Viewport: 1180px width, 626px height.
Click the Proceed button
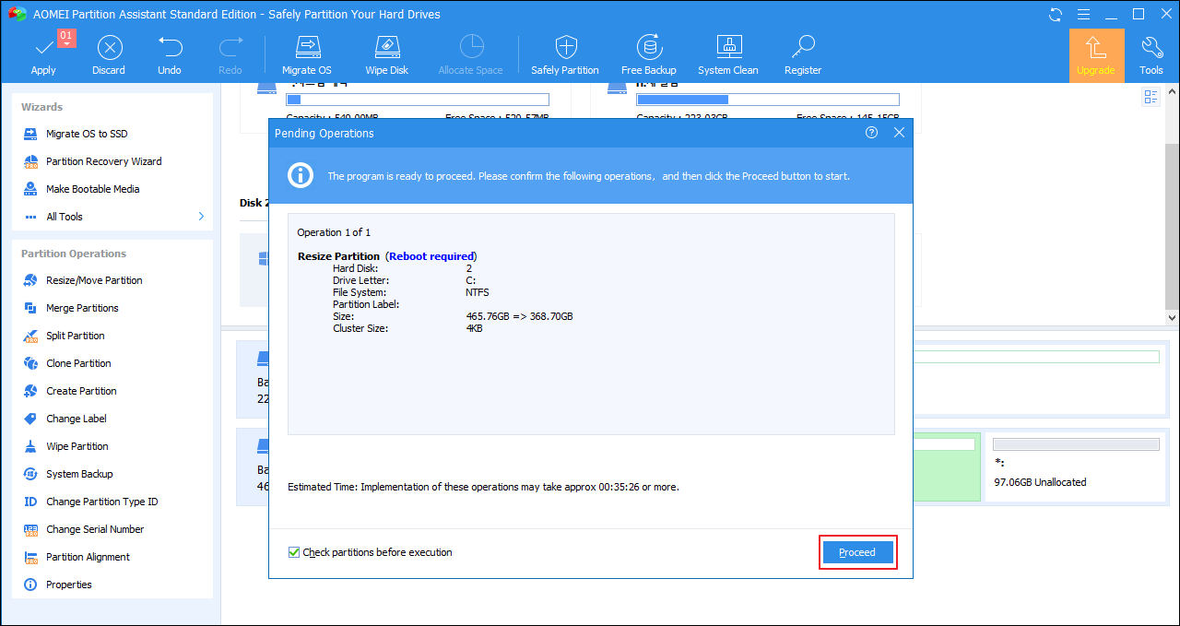click(x=857, y=552)
